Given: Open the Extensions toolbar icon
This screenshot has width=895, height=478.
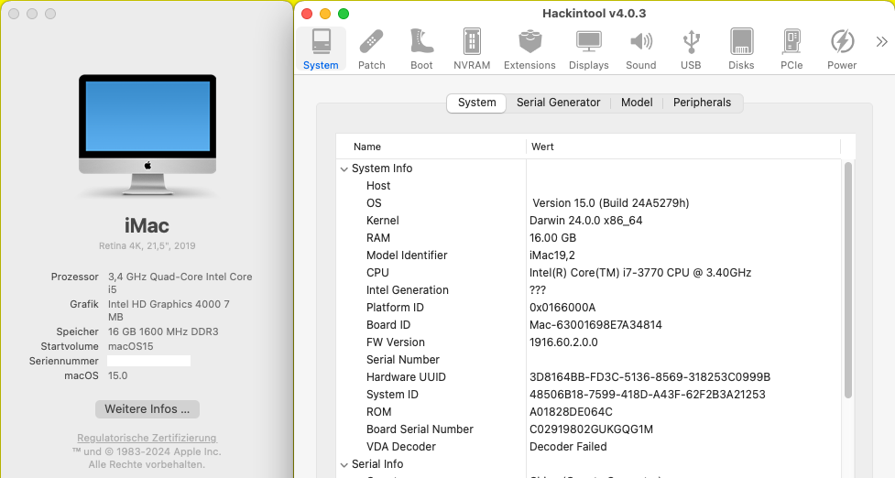Looking at the screenshot, I should (529, 49).
